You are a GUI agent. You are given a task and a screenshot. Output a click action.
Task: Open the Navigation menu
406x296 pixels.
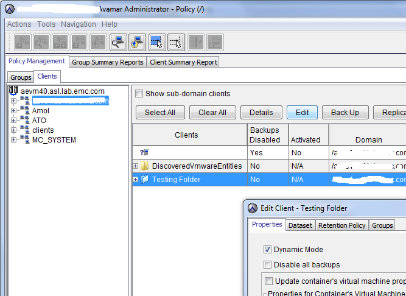(79, 24)
